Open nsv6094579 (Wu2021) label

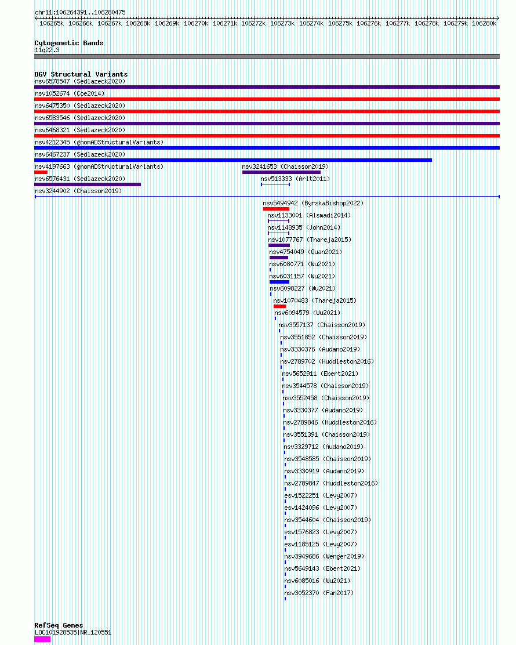pos(307,313)
